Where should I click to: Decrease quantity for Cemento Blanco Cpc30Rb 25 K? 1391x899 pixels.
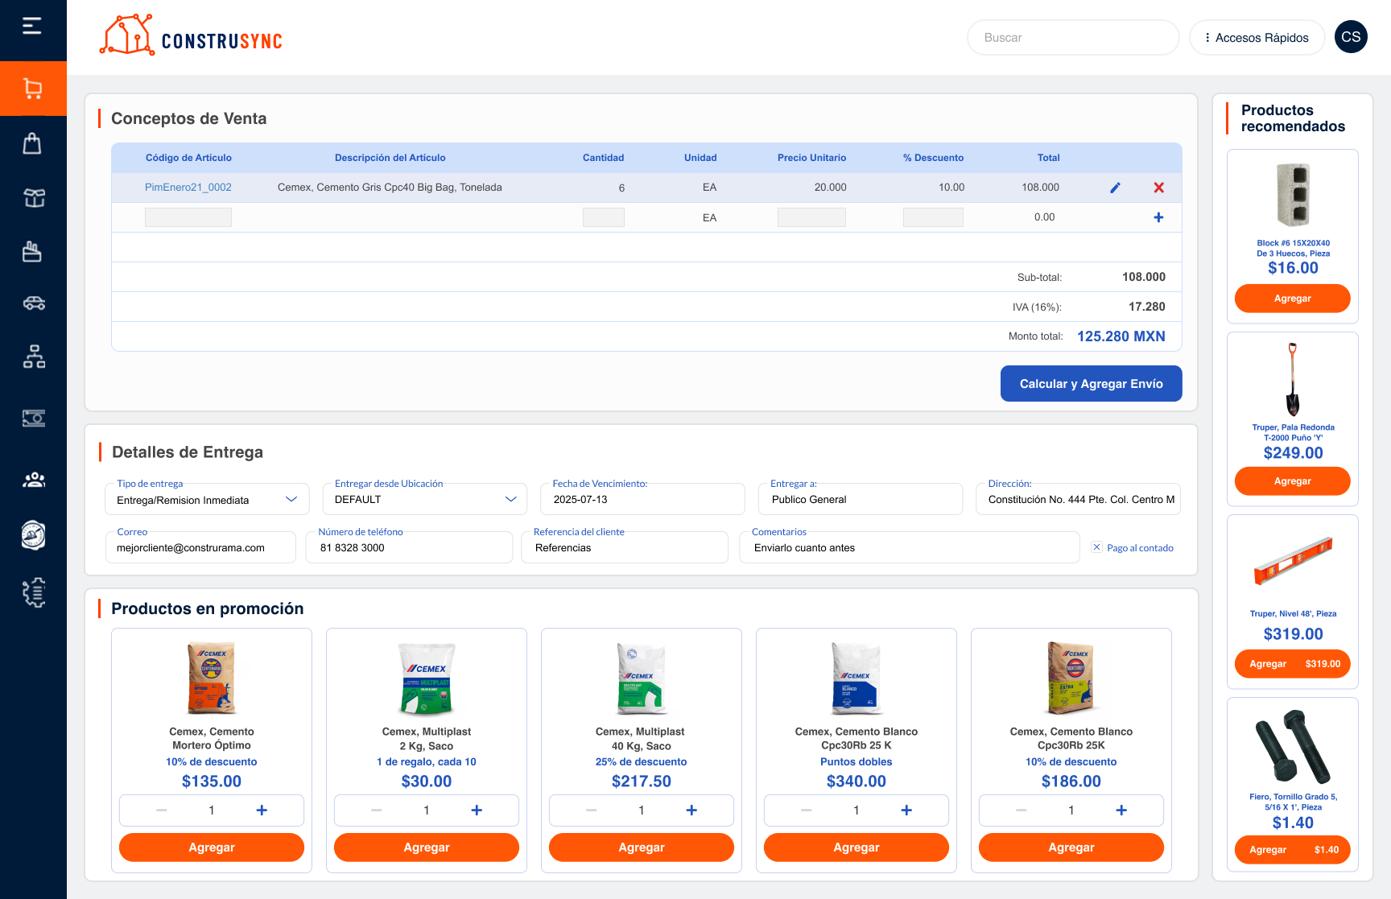(x=807, y=810)
